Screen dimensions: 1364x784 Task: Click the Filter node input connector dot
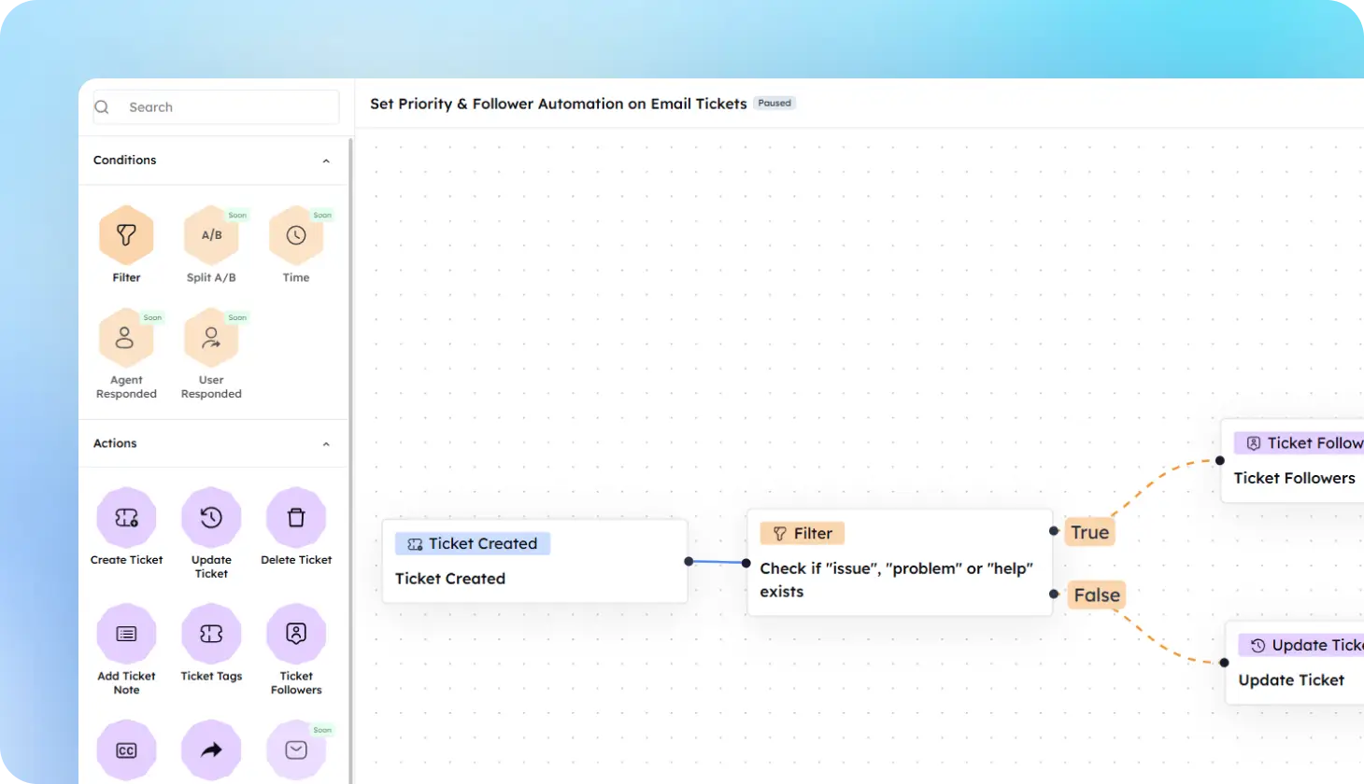click(x=746, y=563)
